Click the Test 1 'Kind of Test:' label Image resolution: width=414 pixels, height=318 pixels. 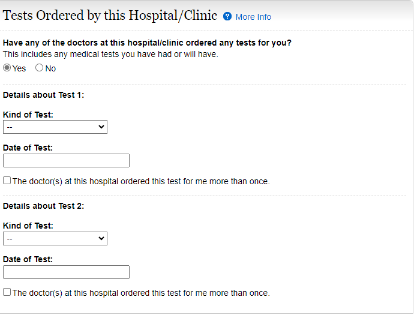coord(28,115)
